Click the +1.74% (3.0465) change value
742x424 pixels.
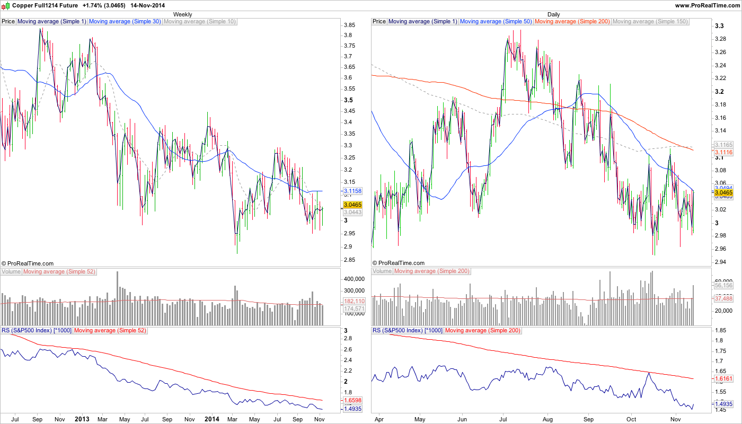104,5
